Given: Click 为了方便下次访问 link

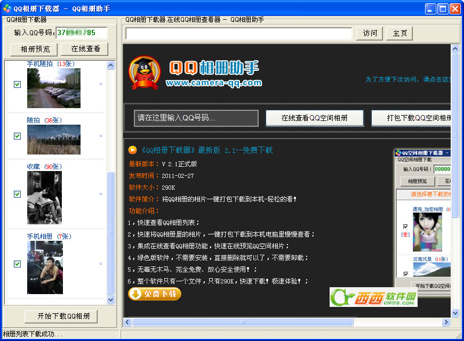Looking at the screenshot, I should tap(408, 79).
